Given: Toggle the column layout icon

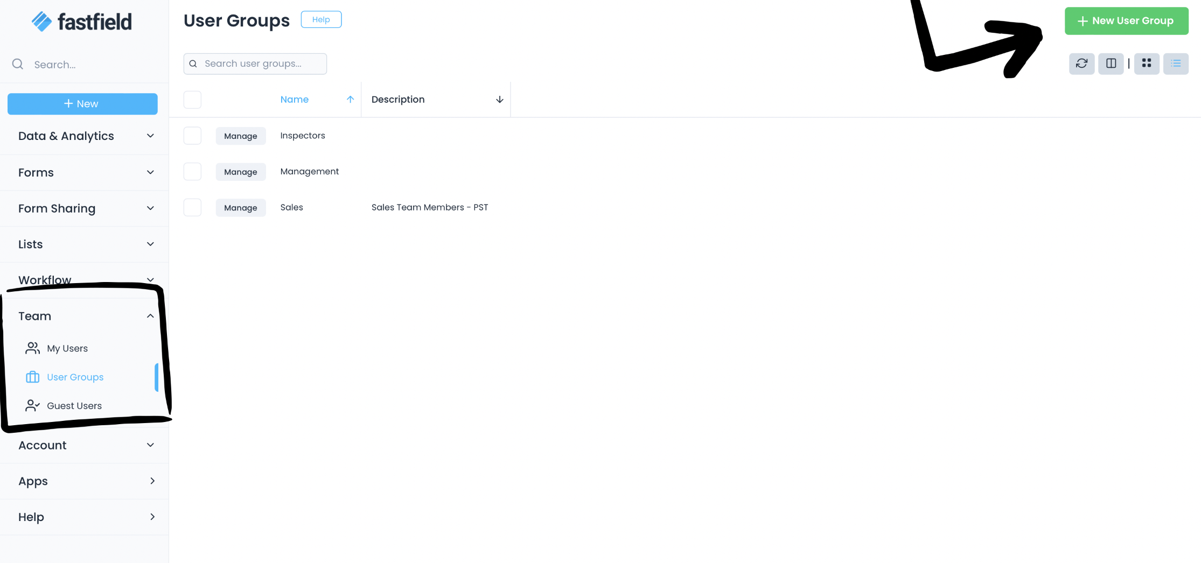Looking at the screenshot, I should point(1111,64).
